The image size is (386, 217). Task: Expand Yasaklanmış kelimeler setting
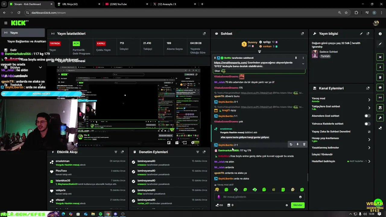coord(369,148)
